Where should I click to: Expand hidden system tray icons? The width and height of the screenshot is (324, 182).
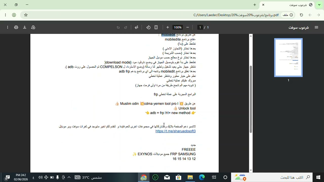[x=69, y=177]
